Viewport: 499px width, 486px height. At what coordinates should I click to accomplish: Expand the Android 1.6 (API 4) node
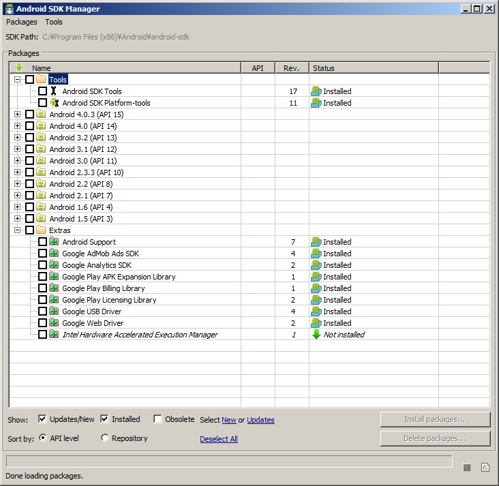pos(17,207)
